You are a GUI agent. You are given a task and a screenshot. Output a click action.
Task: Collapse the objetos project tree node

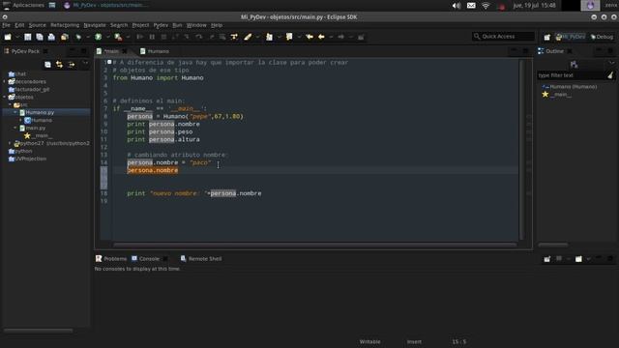coord(4,97)
